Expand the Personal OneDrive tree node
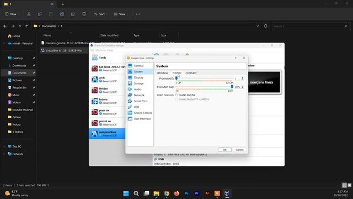353x199 pixels. (x=4, y=43)
